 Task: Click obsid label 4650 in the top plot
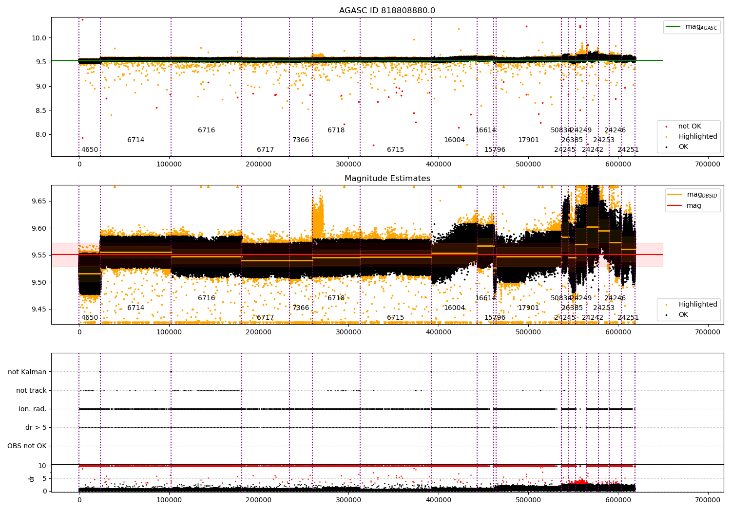[90, 150]
